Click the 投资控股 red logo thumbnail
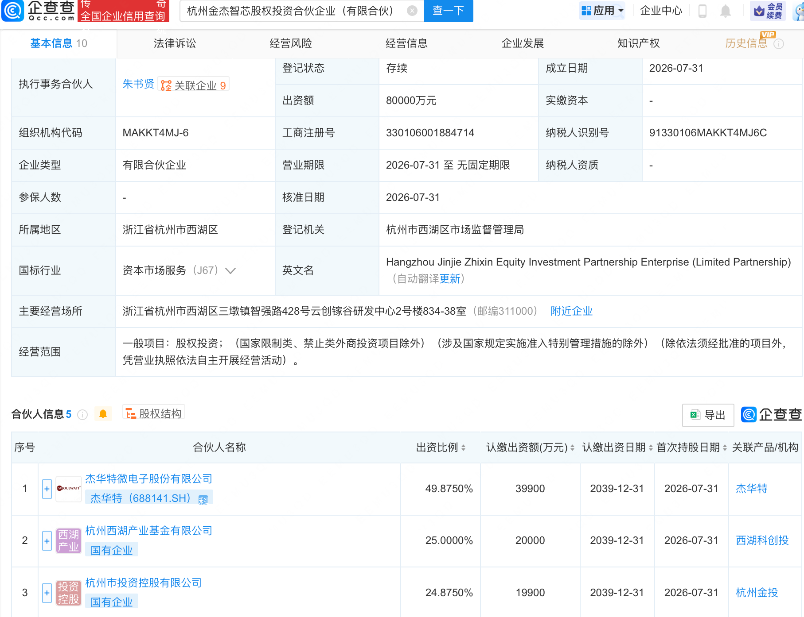804x617 pixels. click(x=69, y=593)
